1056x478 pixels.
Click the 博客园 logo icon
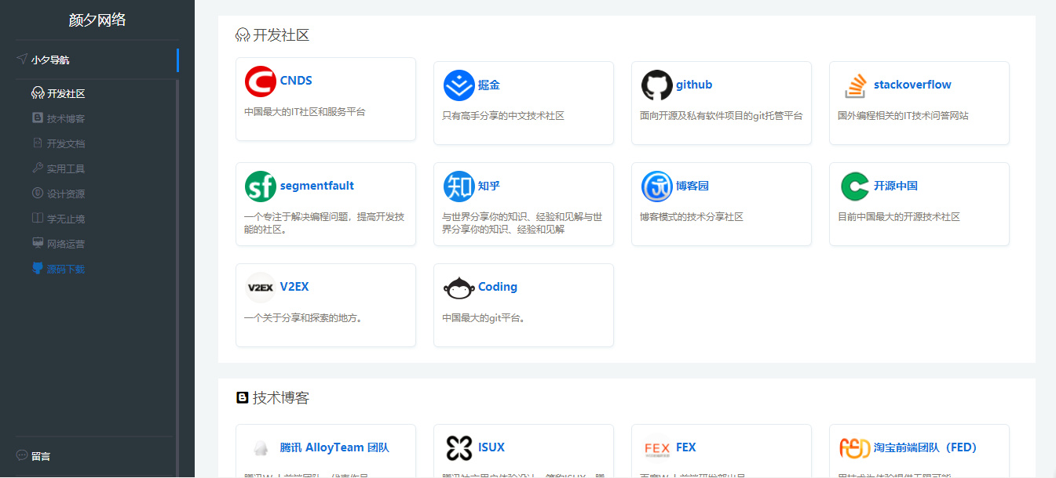coord(656,186)
